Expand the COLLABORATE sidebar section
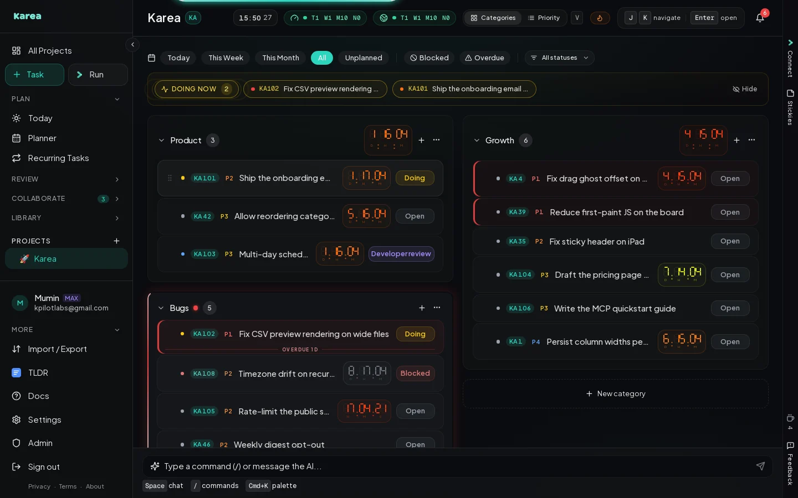The image size is (798, 498). click(66, 199)
